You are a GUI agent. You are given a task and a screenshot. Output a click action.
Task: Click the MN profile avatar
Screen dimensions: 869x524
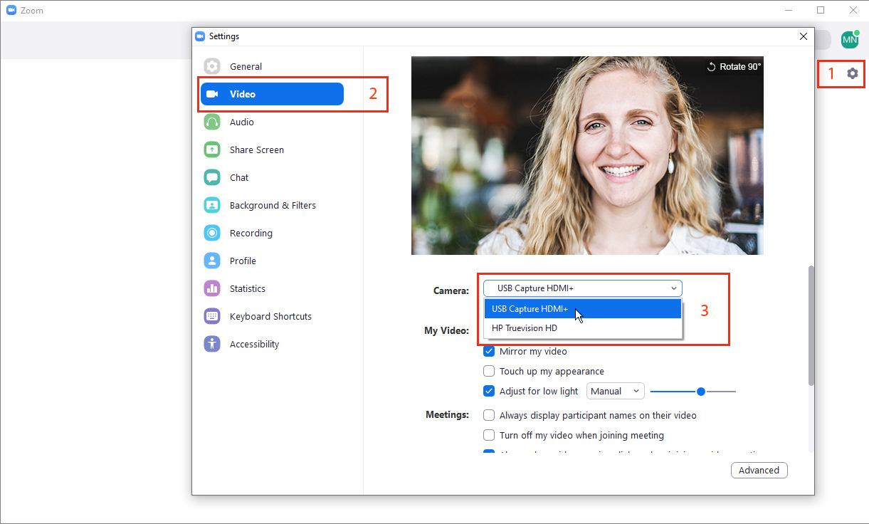(x=849, y=40)
